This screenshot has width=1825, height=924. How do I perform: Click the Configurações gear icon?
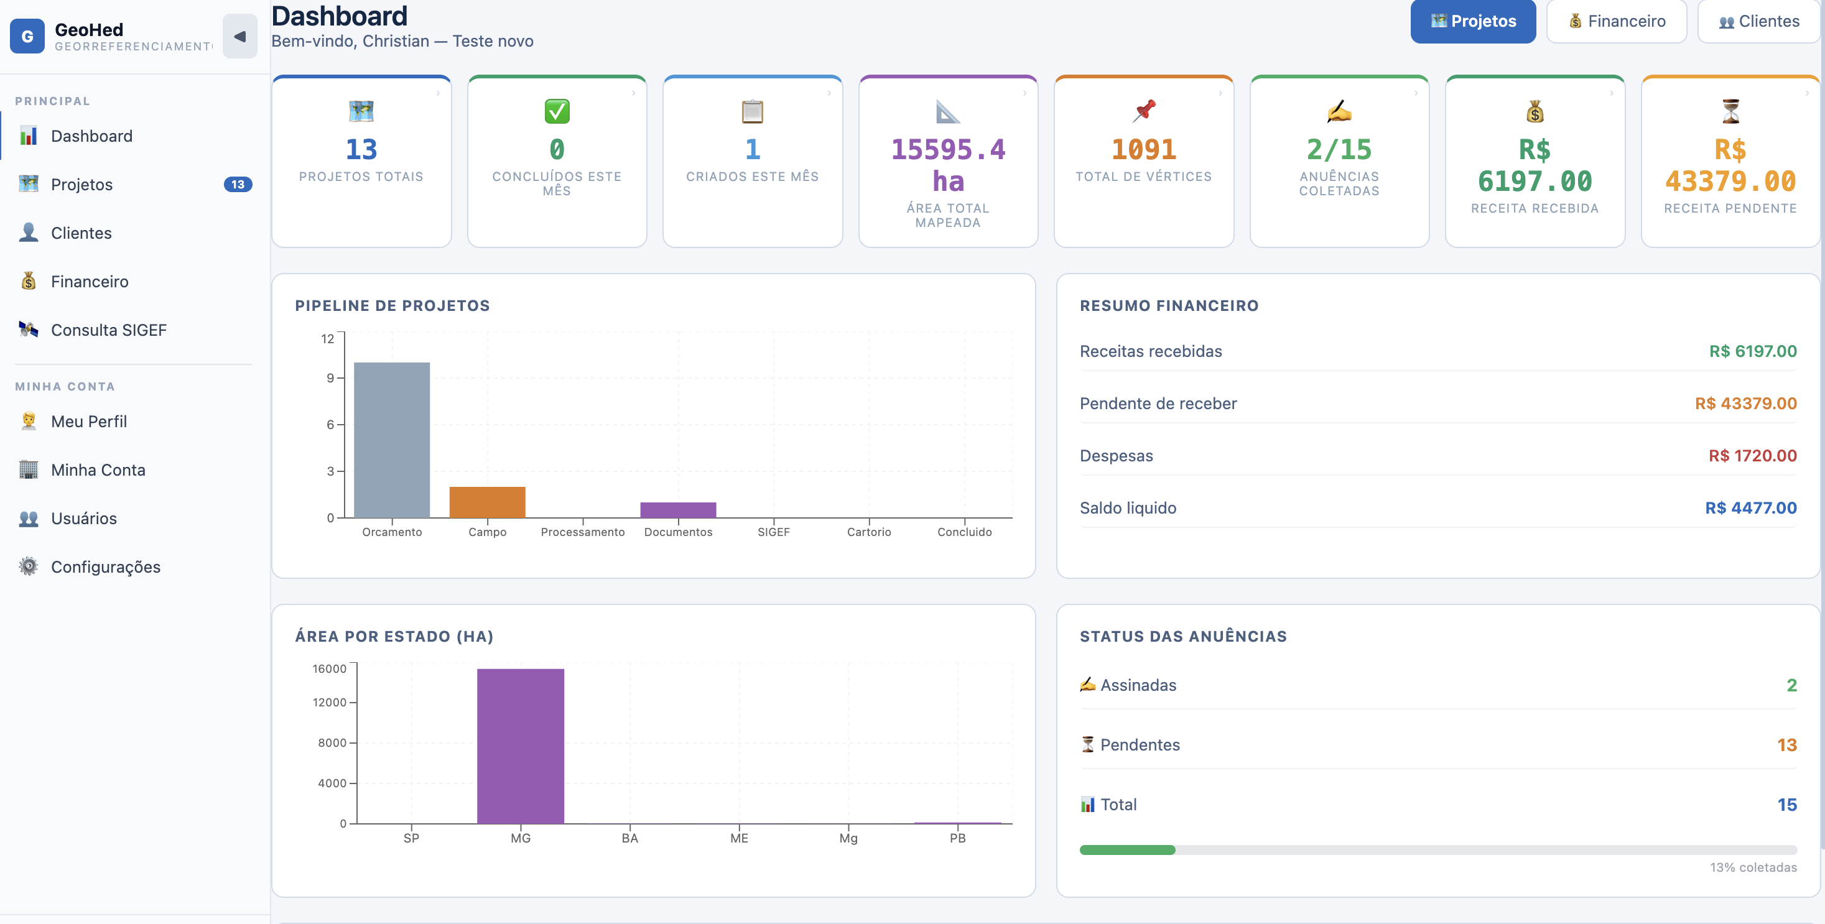[29, 566]
